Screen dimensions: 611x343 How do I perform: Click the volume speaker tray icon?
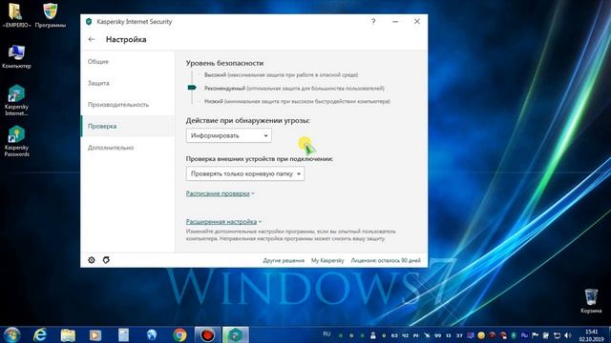[x=568, y=335]
